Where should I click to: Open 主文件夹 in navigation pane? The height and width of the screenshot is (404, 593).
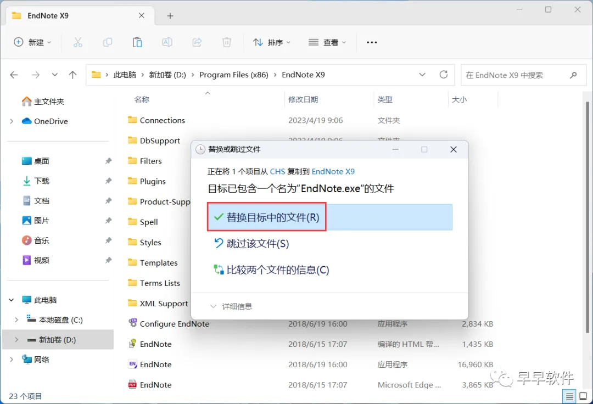[43, 102]
